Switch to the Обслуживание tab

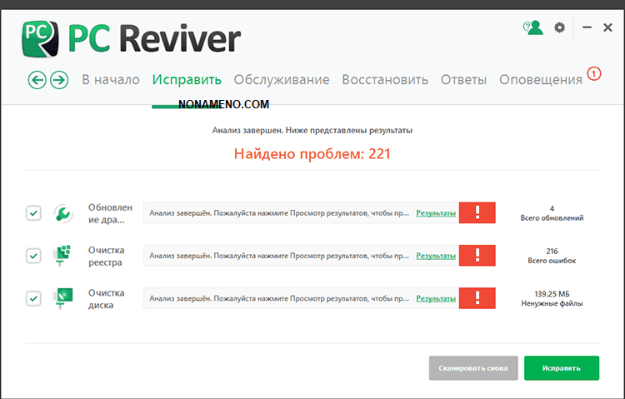pyautogui.click(x=282, y=80)
